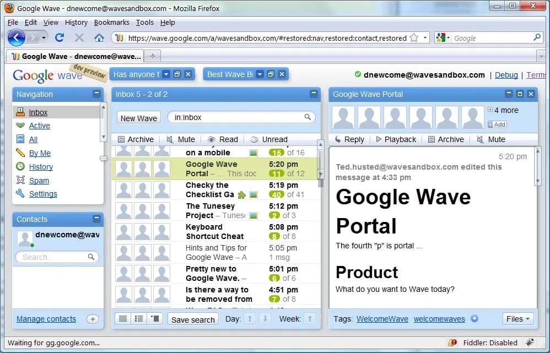Mark selected wave as Unread
This screenshot has width=550, height=353.
pos(269,139)
